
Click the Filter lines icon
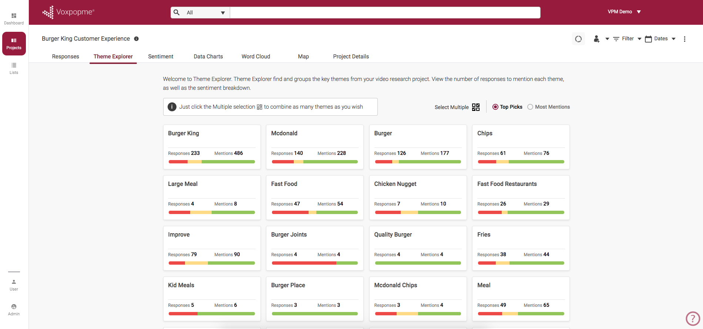tap(616, 39)
